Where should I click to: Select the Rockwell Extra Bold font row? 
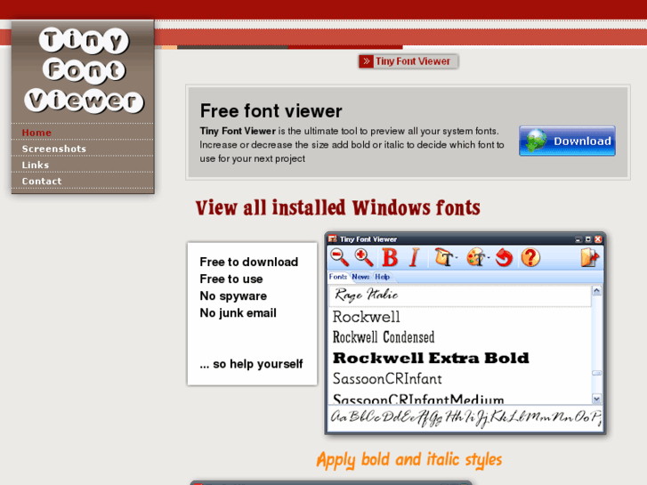[460, 358]
